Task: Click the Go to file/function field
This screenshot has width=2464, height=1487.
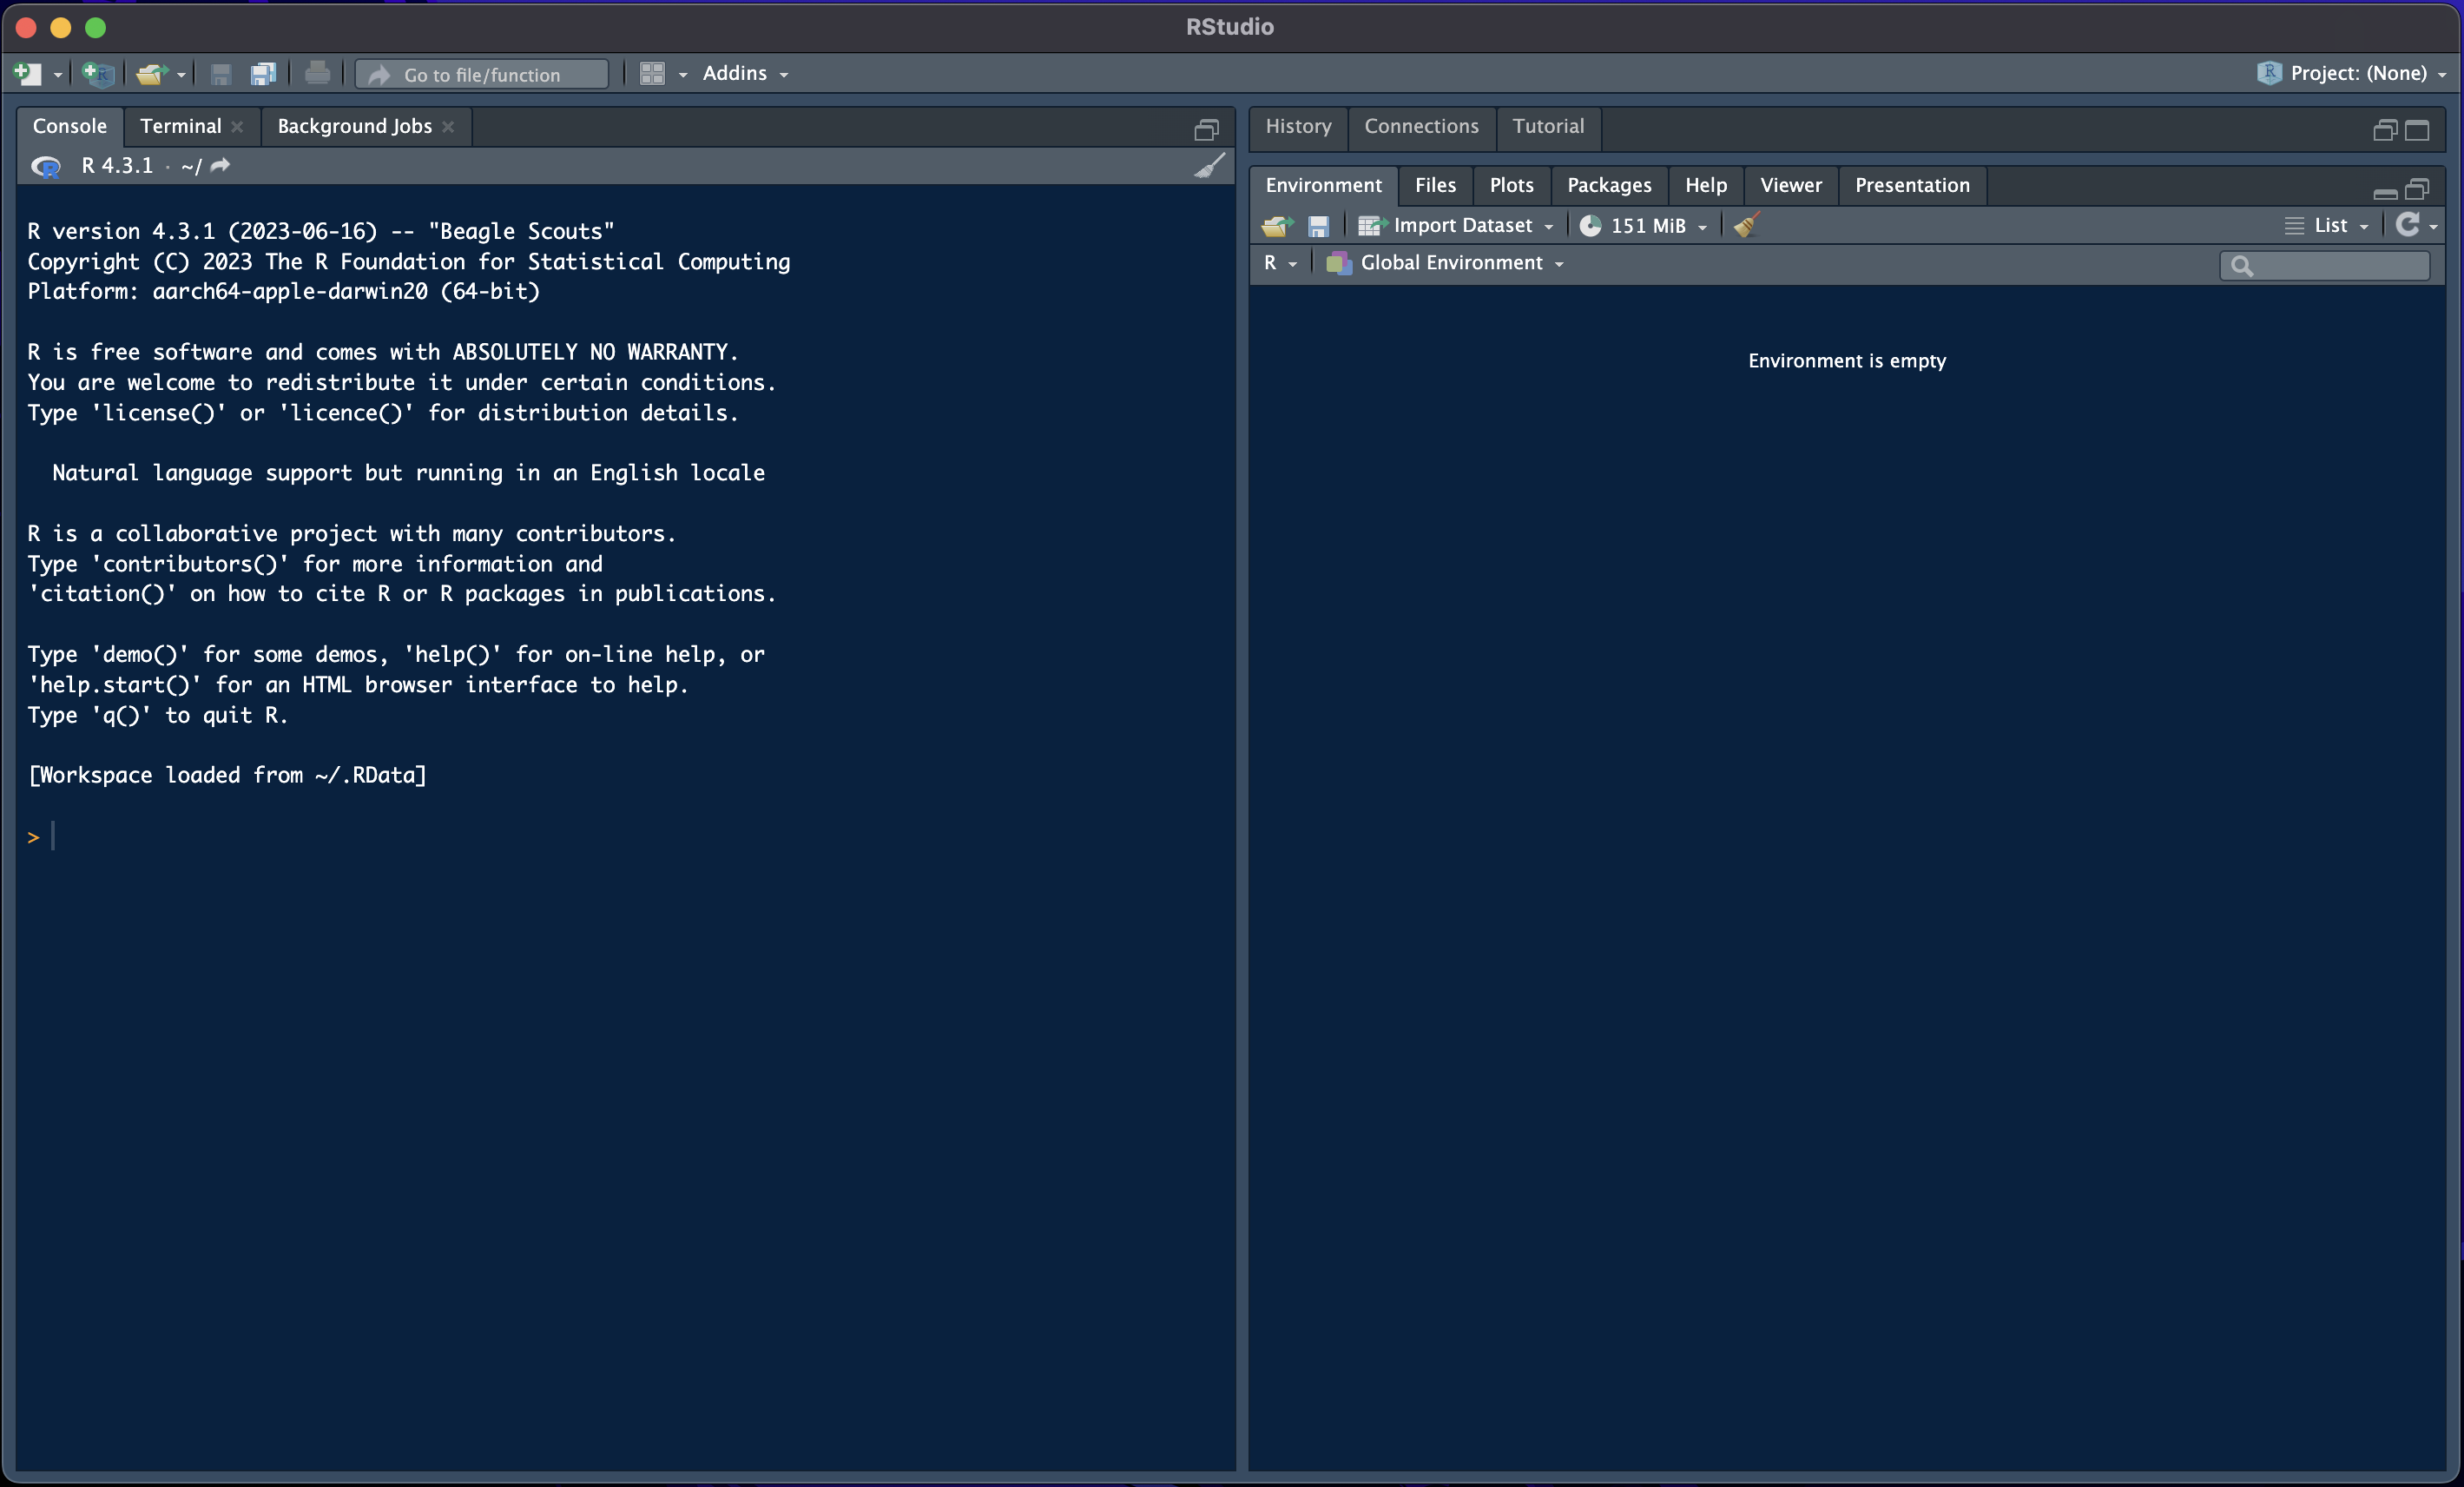Action: coord(482,74)
